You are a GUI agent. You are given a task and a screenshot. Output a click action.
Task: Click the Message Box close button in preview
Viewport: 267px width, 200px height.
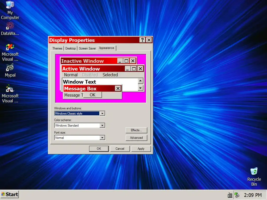[118, 89]
